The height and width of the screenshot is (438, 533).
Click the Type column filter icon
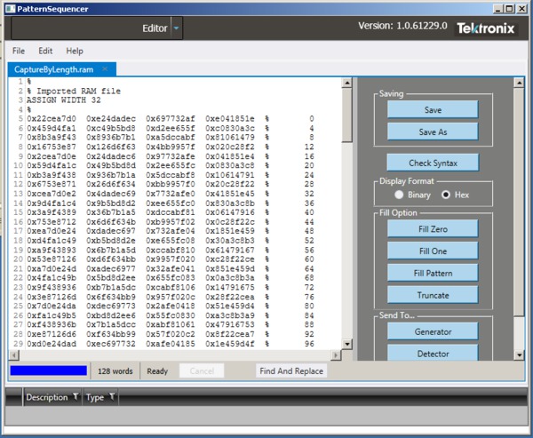coord(113,397)
